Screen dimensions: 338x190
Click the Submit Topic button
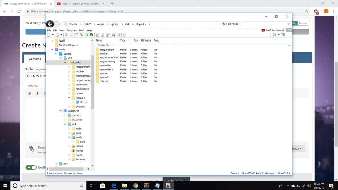176,179
